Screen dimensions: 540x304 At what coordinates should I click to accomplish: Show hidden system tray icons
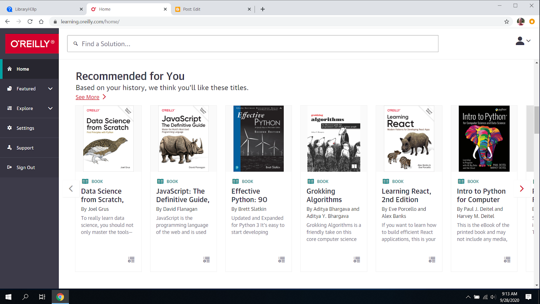(x=468, y=297)
